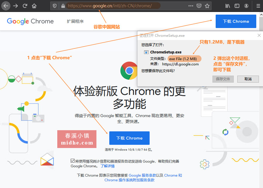The width and height of the screenshot is (263, 188).
Task: Show the sidebars toolbar icon
Action: pyautogui.click(x=237, y=6)
